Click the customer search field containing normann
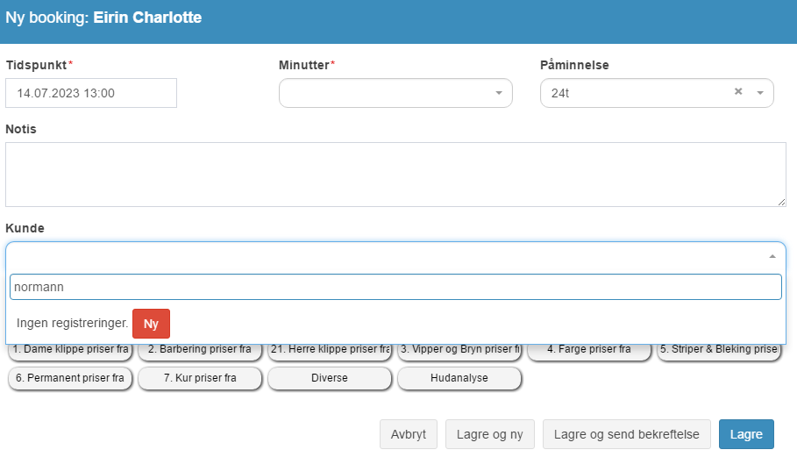Screen dimensions: 797x457 [395, 287]
